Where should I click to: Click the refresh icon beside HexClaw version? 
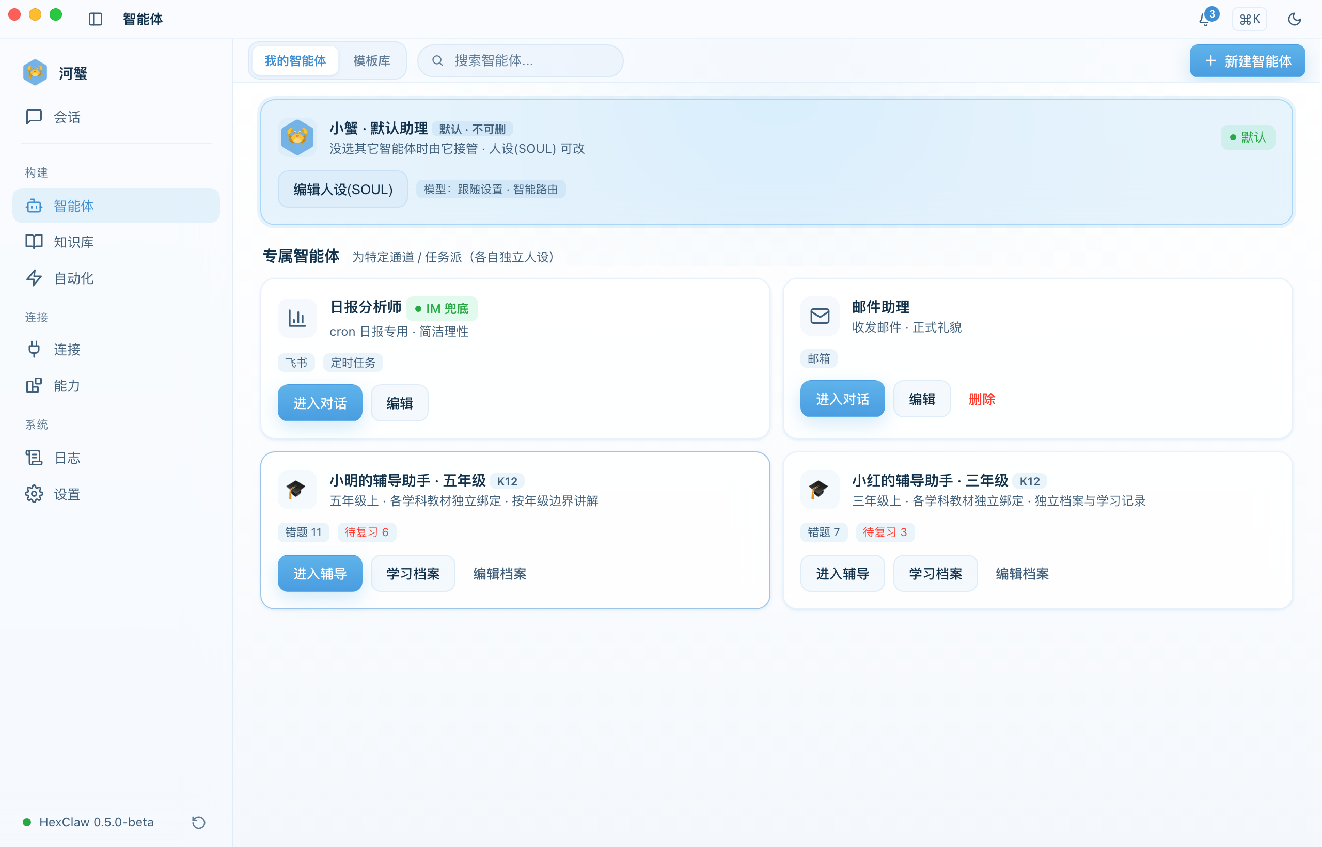pyautogui.click(x=198, y=822)
